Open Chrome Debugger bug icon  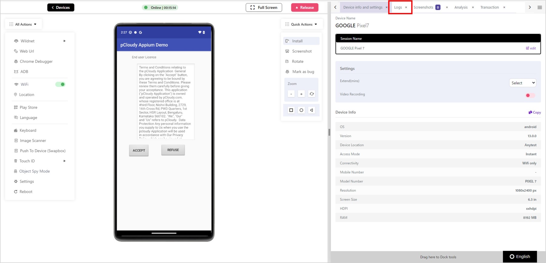[x=16, y=61]
